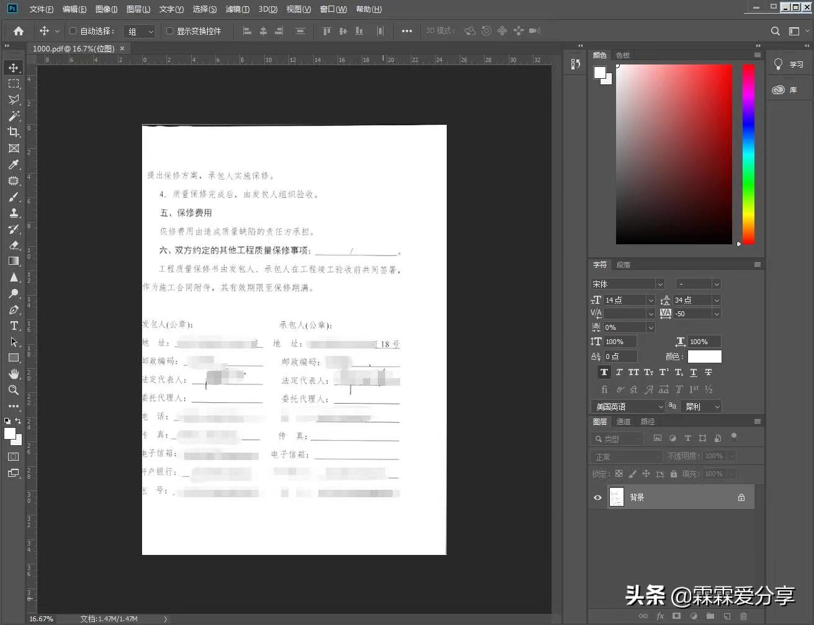Viewport: 814px width, 625px height.
Task: Switch to the 段落 tab
Action: [x=624, y=265]
